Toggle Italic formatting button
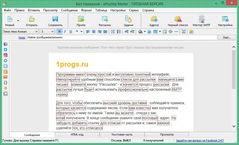This screenshot has height=145, width=239. [65, 32]
